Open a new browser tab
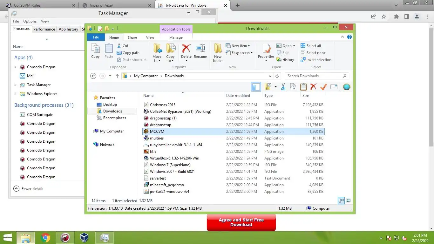 coord(238,5)
